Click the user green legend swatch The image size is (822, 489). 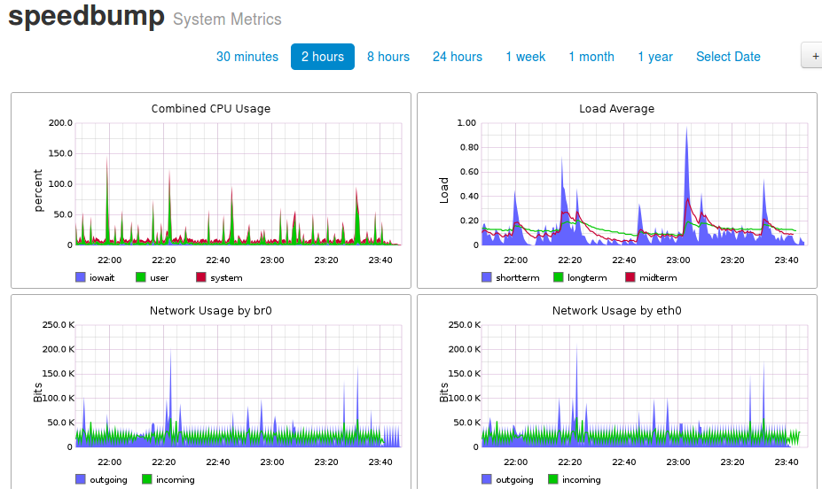tap(140, 277)
